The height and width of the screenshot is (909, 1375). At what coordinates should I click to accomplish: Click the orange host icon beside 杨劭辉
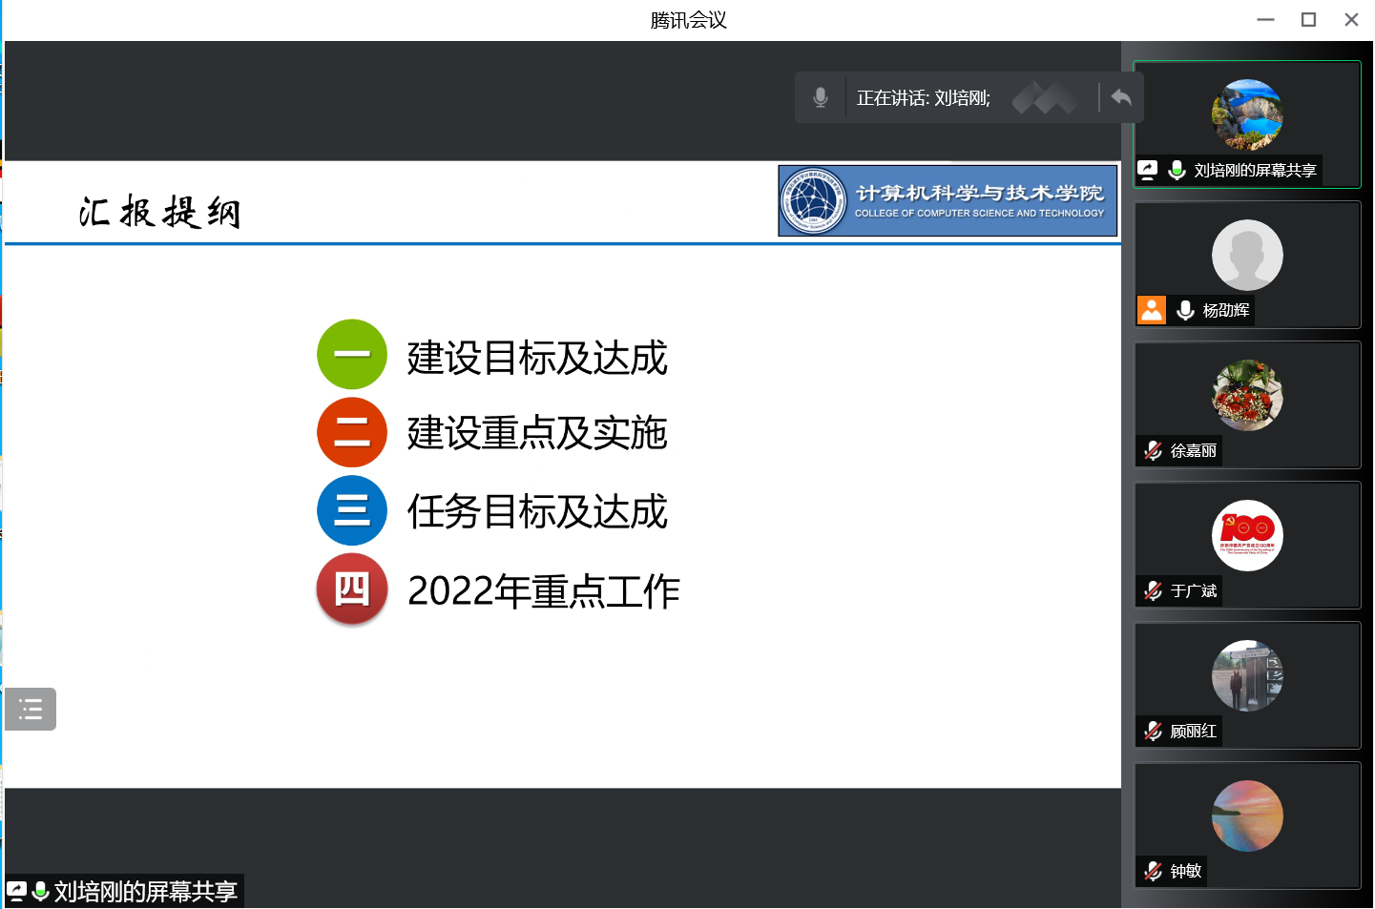click(x=1152, y=310)
